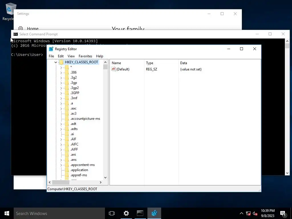292x219 pixels.
Task: Expand the .3GPP registry key
Action: point(61,93)
